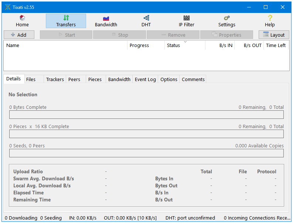293x224 pixels.
Task: Open the Settings gears icon
Action: (x=226, y=21)
